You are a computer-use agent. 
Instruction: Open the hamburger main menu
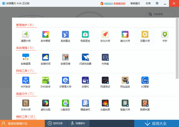pos(157,3)
